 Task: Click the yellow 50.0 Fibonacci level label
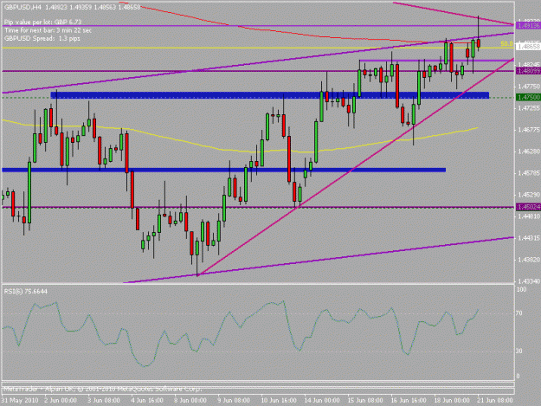506,44
